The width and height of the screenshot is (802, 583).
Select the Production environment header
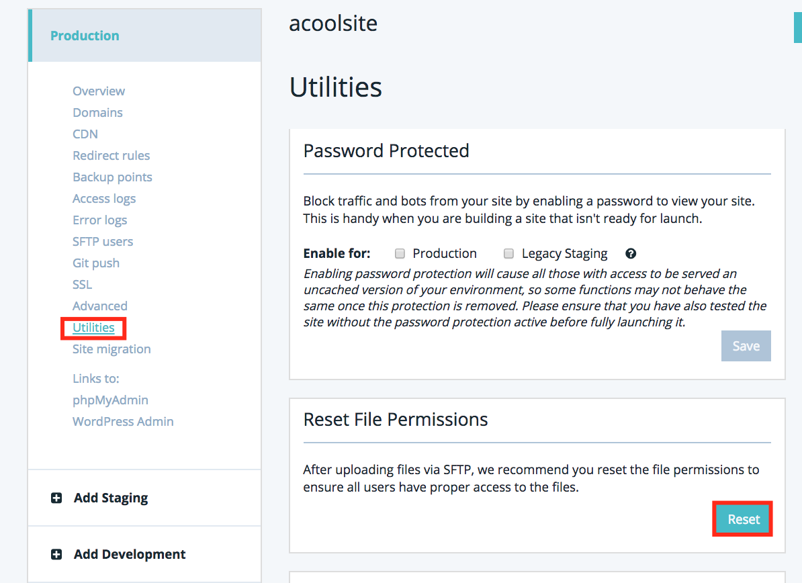pos(85,36)
